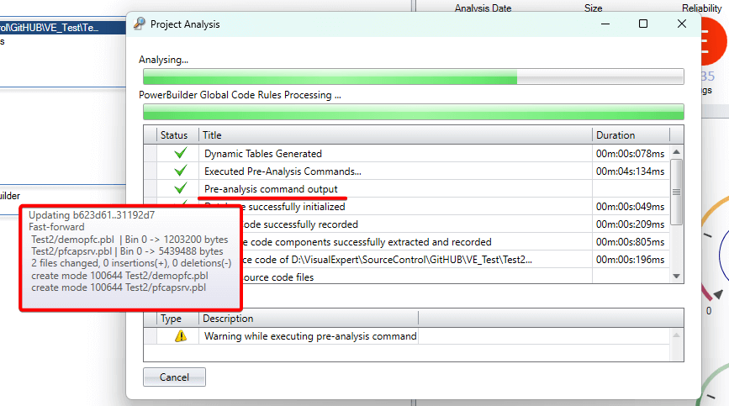Cancel the project analysis
Image resolution: width=729 pixels, height=406 pixels.
click(174, 377)
